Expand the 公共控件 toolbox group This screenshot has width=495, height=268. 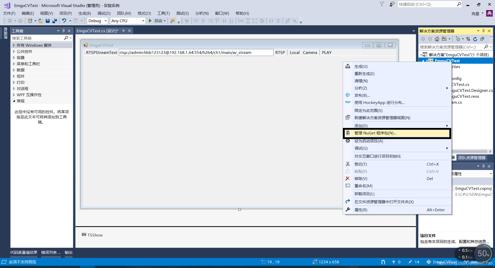(x=14, y=51)
